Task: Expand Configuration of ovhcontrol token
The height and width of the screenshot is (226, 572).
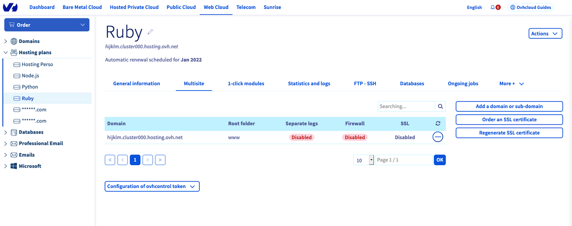Action: pos(152,186)
